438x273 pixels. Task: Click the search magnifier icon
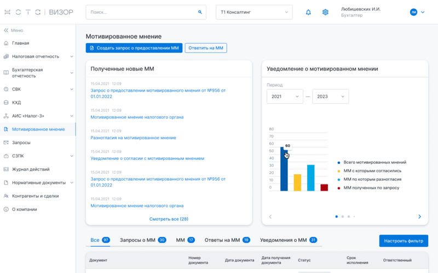pyautogui.click(x=200, y=12)
